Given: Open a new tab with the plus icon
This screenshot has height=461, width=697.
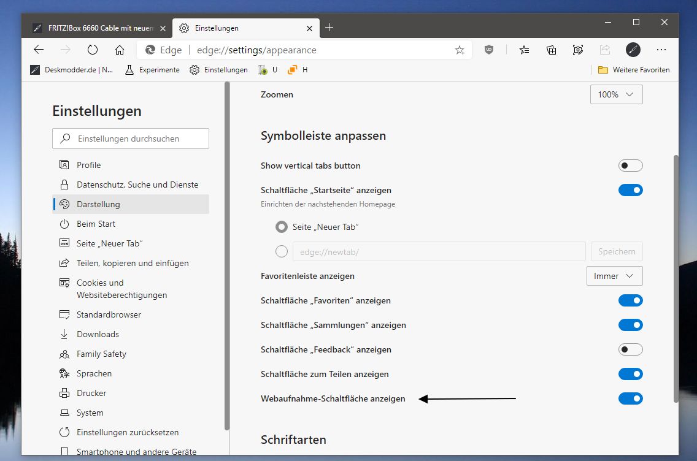Looking at the screenshot, I should tap(329, 28).
